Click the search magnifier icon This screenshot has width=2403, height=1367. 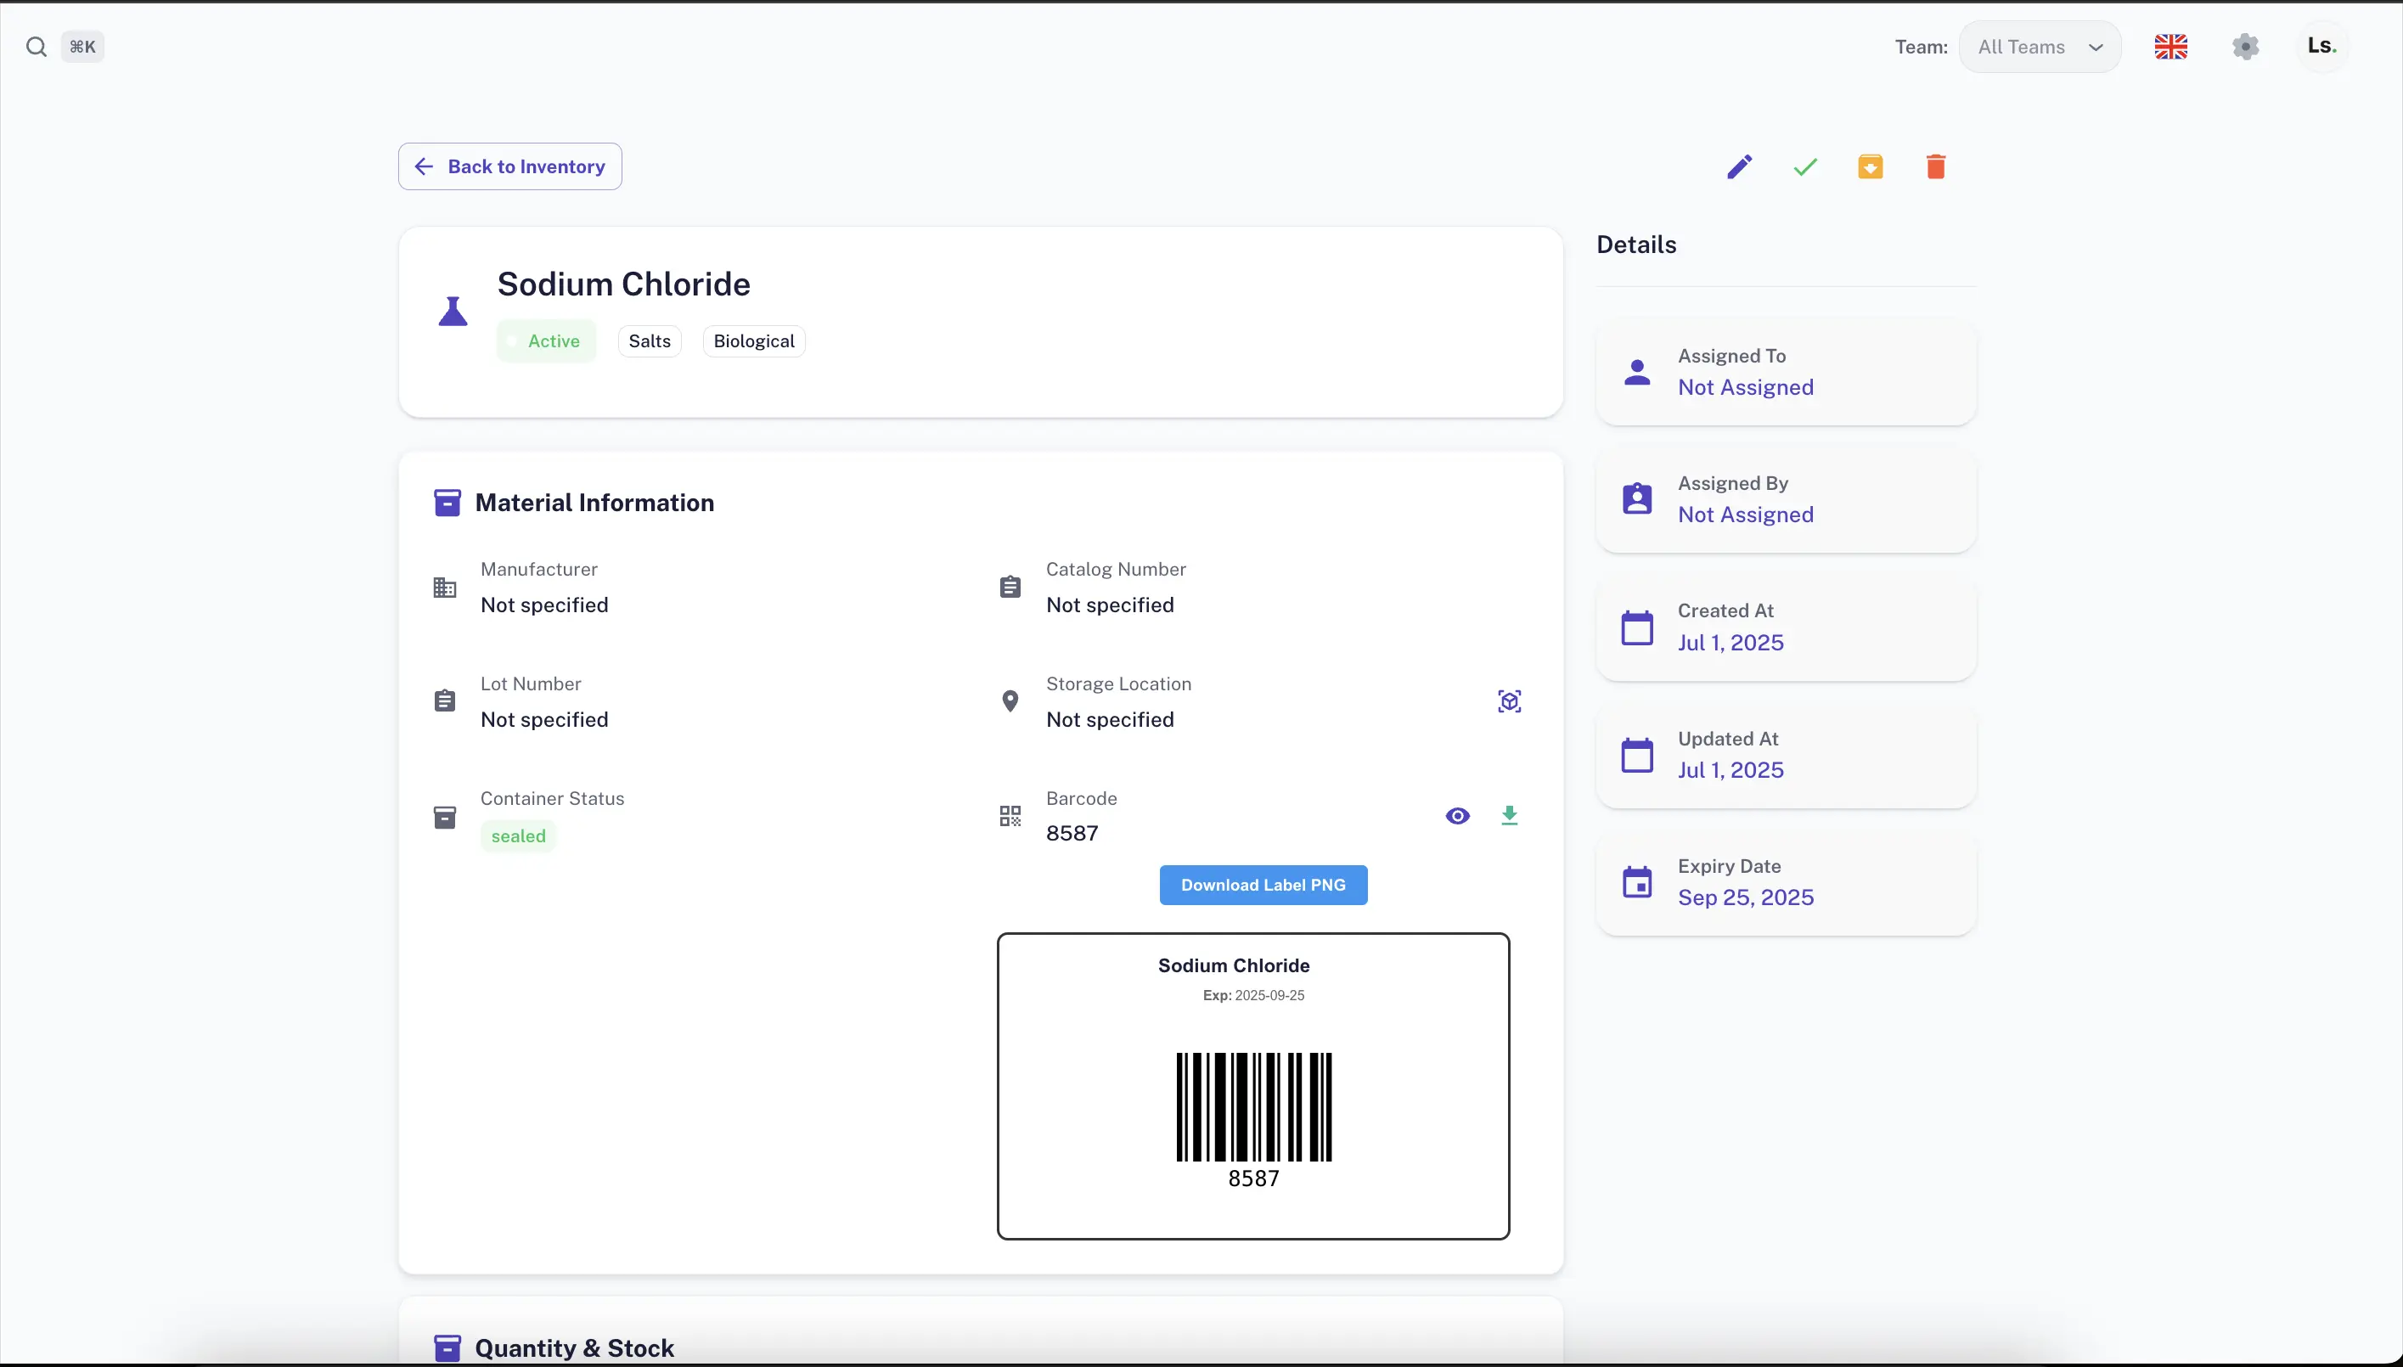(x=36, y=47)
